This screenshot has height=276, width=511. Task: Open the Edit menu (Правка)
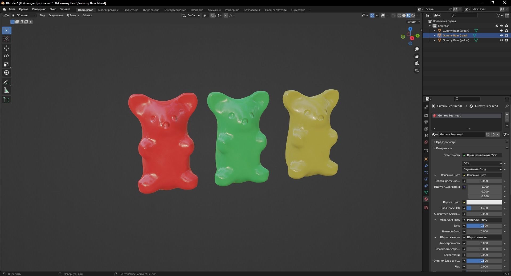tap(24, 9)
